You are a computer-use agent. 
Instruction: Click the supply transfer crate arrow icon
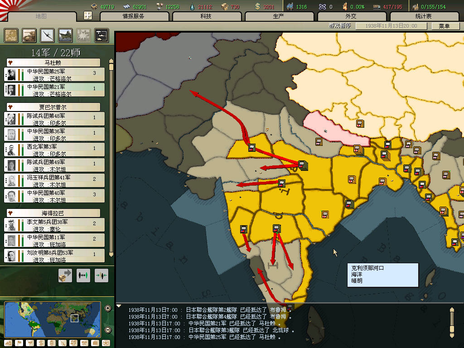[65, 275]
